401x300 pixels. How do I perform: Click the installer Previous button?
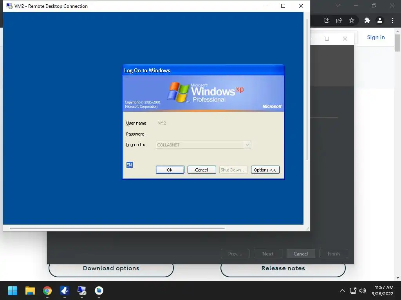coord(235,254)
